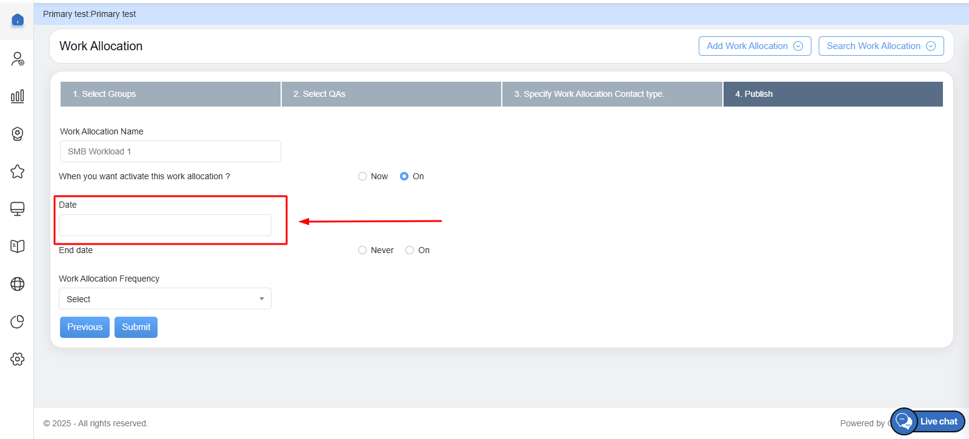Screen dimensions: 969x439
Task: Switch to the Select QAs step tab
Action: [391, 94]
